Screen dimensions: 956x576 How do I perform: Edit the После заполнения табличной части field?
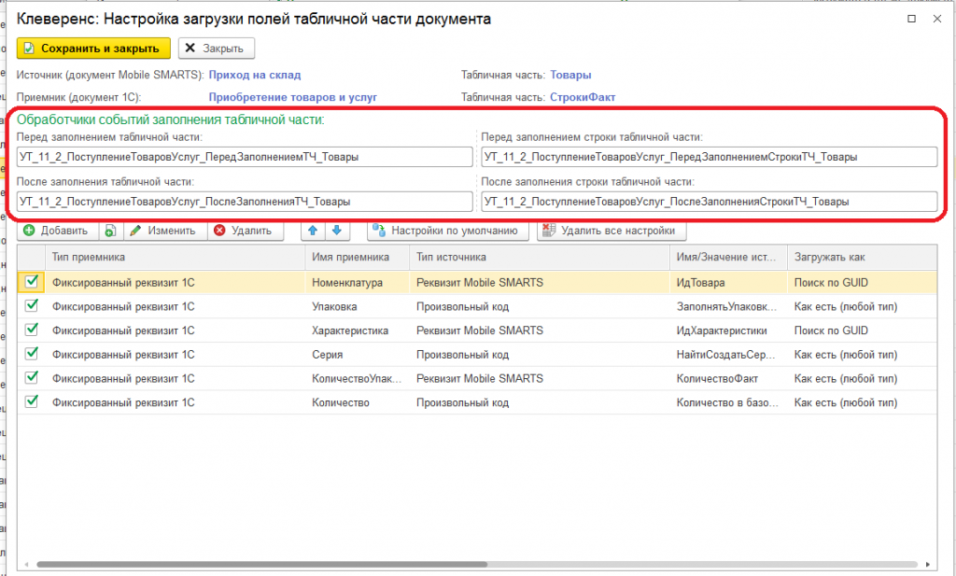(x=245, y=201)
